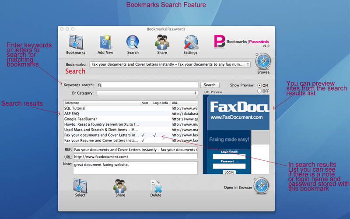Click the Browse compass icon
Screen dimensions: 350x219
tap(263, 61)
